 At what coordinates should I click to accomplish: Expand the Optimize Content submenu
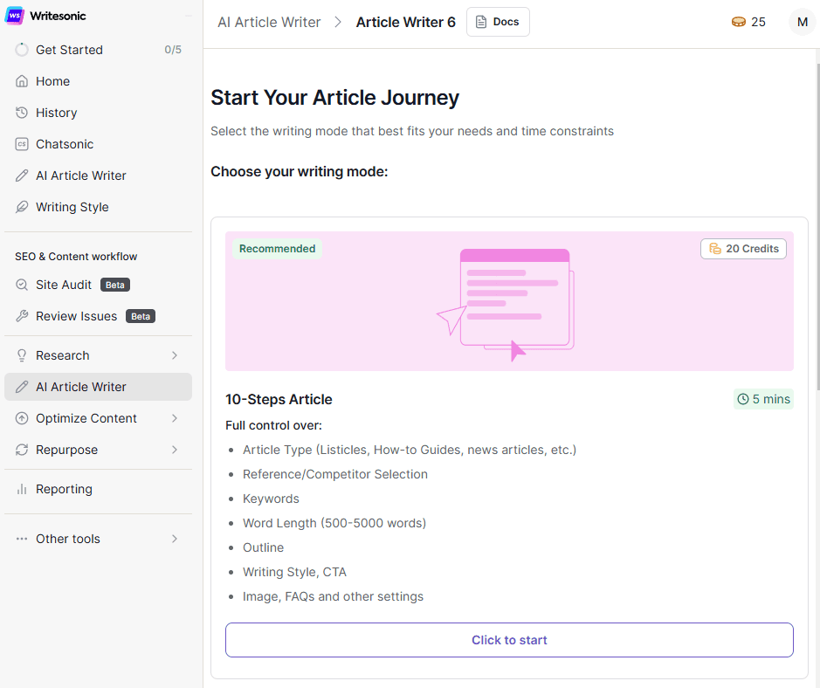(175, 418)
